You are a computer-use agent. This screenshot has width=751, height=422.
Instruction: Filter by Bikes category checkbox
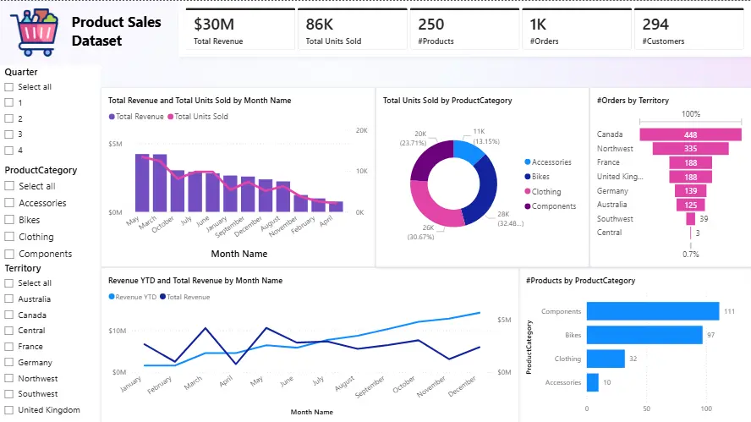point(9,219)
